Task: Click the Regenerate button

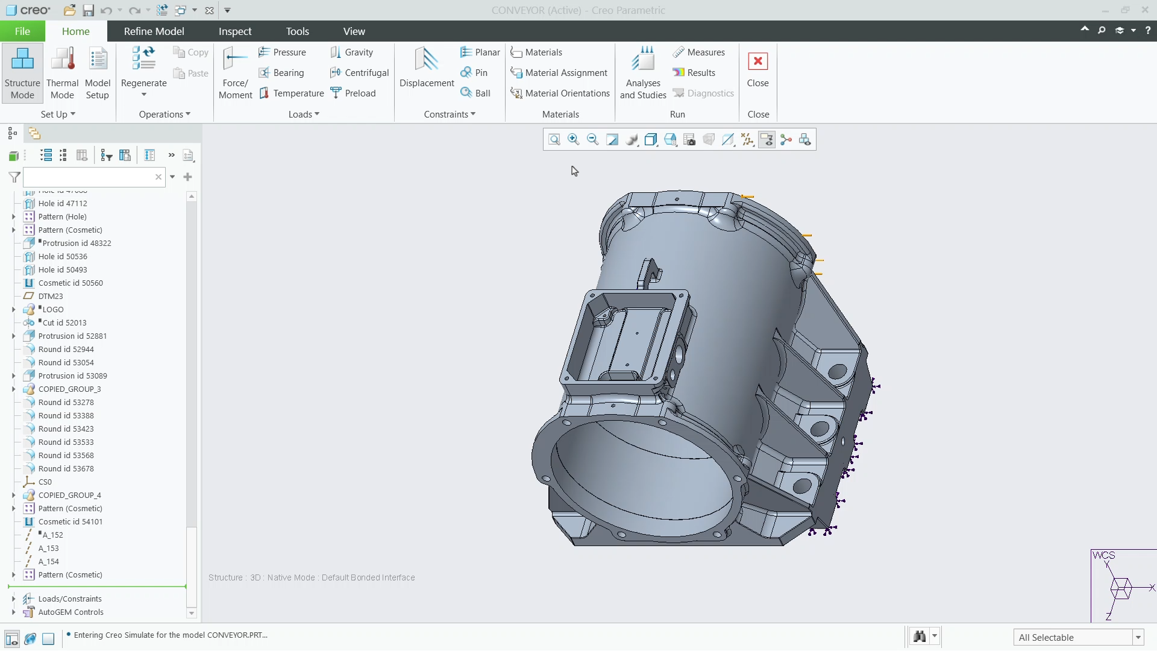Action: point(143,71)
